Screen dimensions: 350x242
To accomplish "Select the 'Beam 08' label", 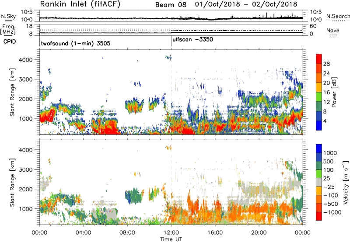I will click(171, 5).
